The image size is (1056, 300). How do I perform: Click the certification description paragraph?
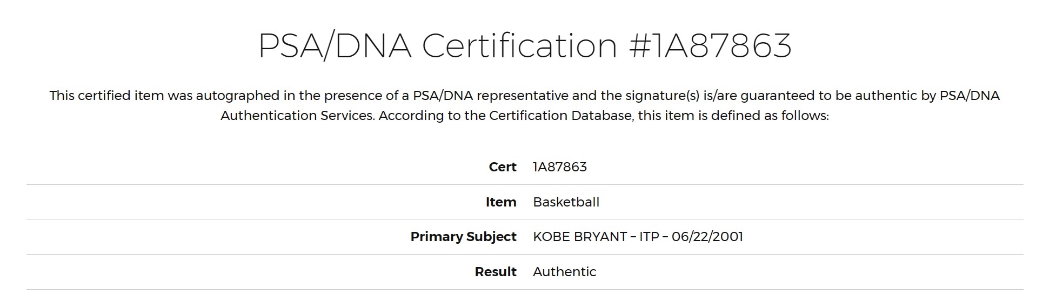pyautogui.click(x=525, y=105)
